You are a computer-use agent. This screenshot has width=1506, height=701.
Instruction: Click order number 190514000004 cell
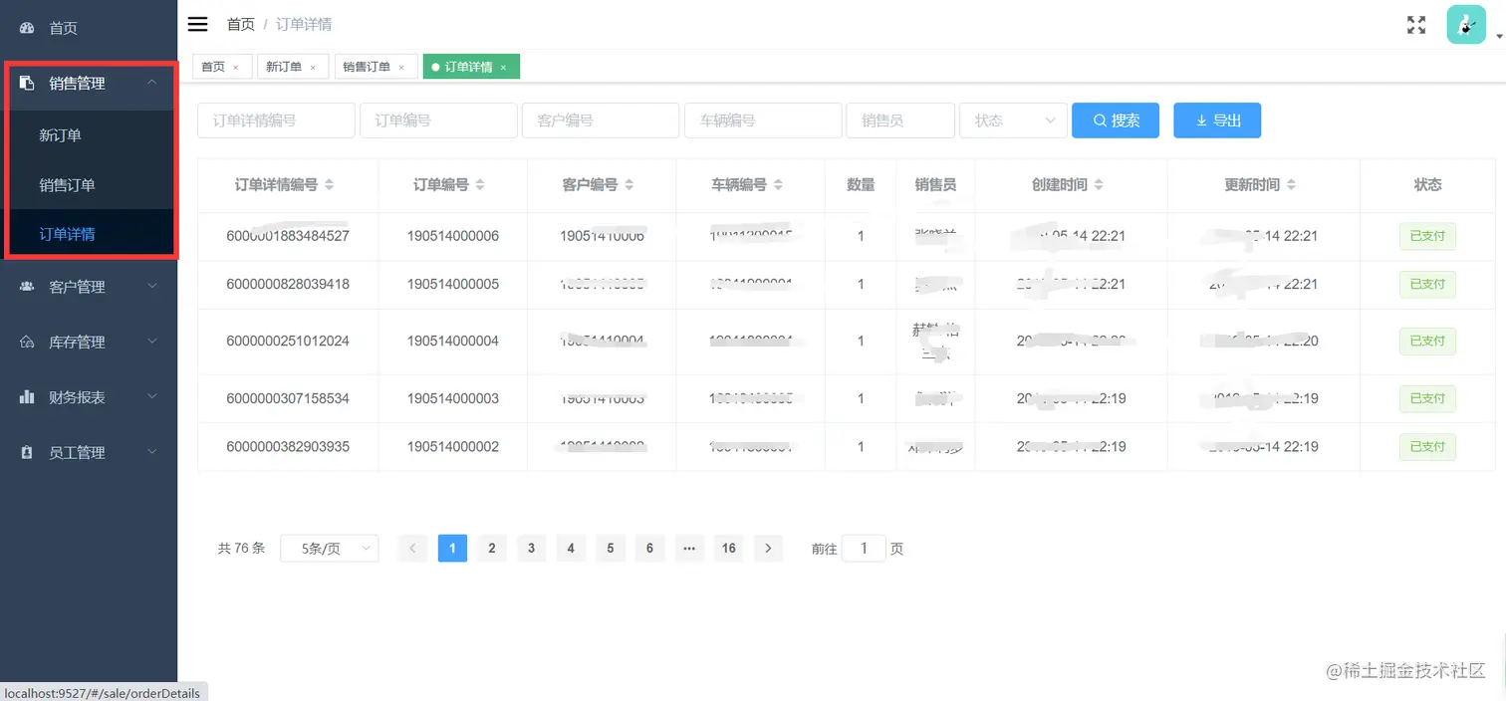pos(453,341)
